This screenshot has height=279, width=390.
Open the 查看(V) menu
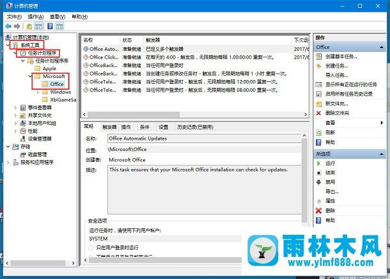[x=57, y=17]
